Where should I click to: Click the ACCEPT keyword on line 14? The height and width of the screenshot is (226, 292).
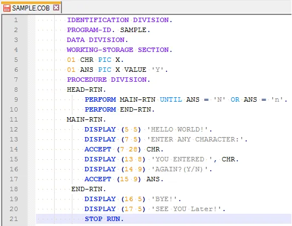[98, 149]
